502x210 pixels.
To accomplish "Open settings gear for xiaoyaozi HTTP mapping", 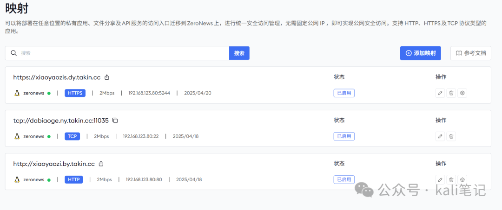I will tap(462, 179).
